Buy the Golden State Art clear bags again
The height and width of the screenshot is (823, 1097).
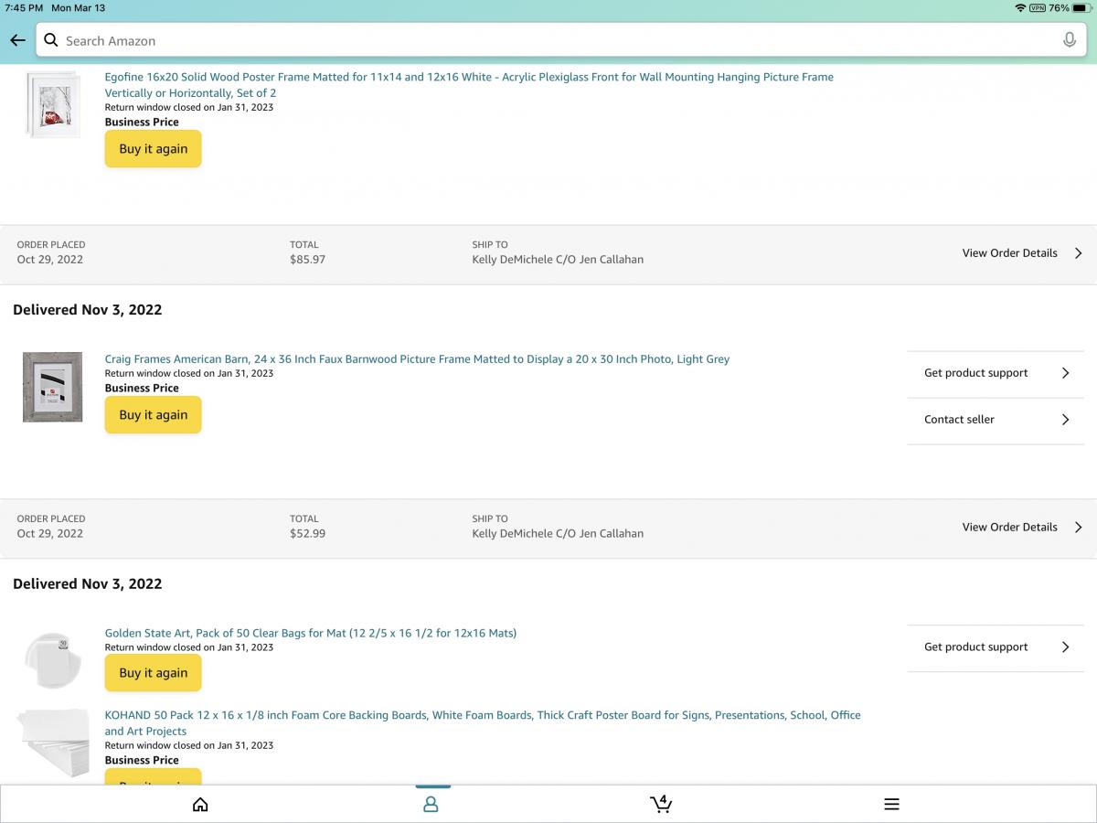pos(153,673)
